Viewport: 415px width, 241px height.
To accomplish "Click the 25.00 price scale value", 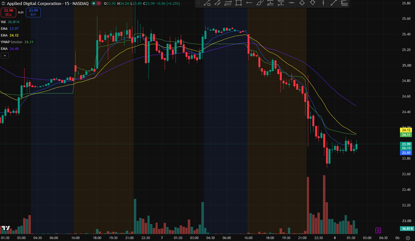I will 406,65.
